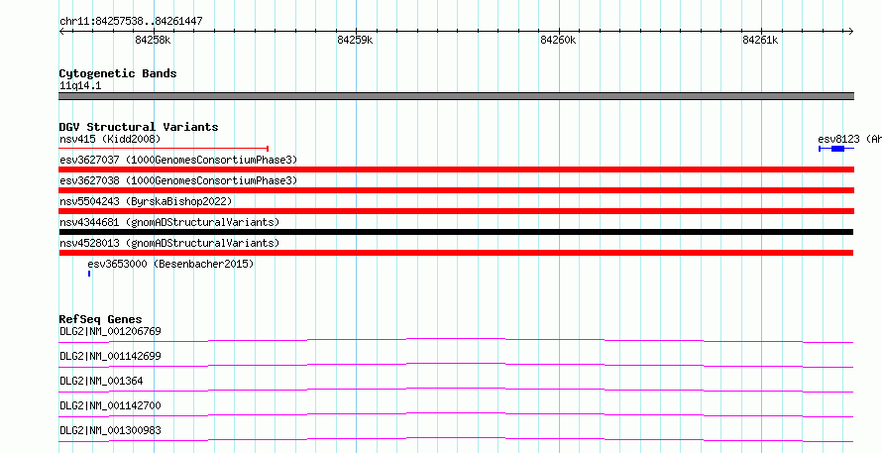Select the DGV Structural Variants track title
This screenshot has height=453, width=882.
tap(139, 127)
